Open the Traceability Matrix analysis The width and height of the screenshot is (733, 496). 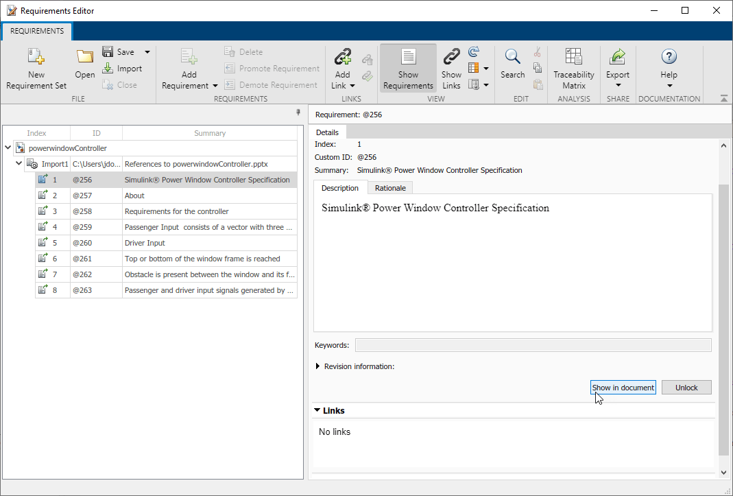click(574, 67)
